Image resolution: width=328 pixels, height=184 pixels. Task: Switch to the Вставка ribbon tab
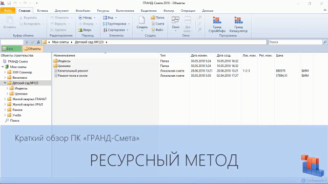click(x=43, y=11)
